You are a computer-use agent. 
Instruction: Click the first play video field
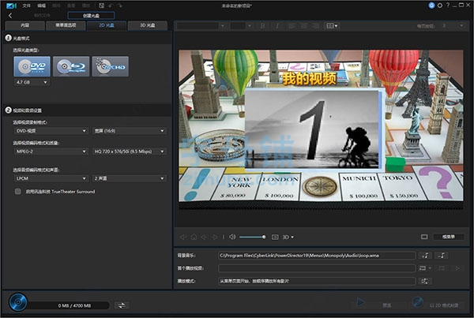click(317, 268)
